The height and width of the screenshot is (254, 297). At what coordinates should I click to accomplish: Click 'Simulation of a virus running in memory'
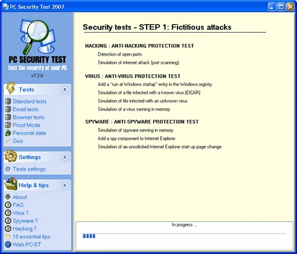134,109
